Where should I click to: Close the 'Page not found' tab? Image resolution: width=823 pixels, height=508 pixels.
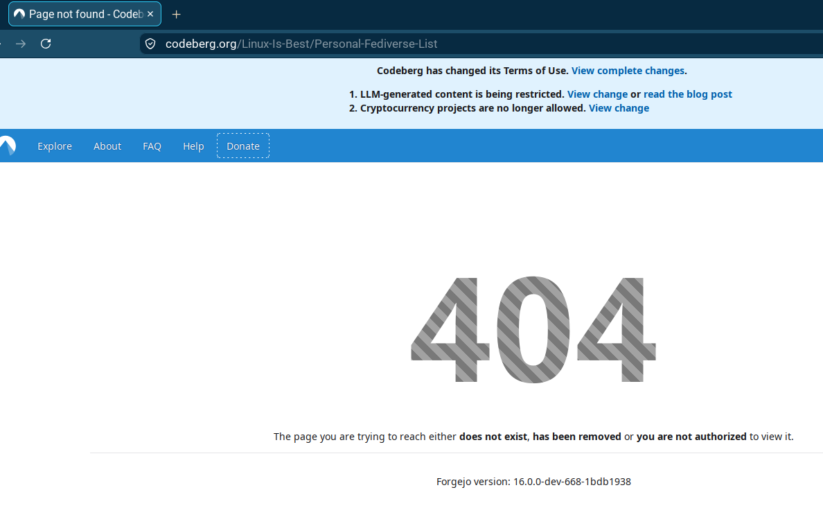[x=150, y=14]
